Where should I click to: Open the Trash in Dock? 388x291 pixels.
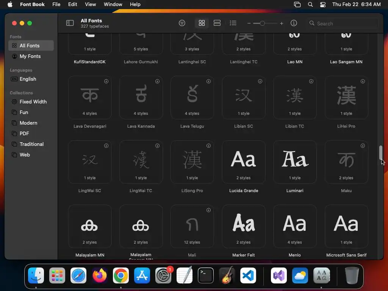coord(352,275)
